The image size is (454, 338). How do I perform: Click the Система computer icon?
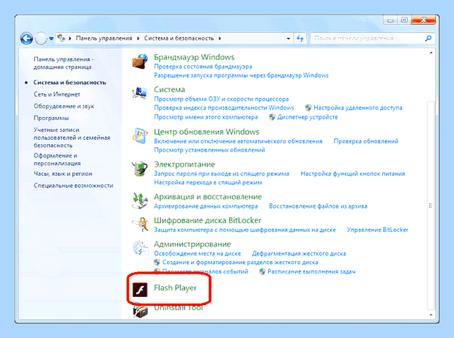coord(140,93)
